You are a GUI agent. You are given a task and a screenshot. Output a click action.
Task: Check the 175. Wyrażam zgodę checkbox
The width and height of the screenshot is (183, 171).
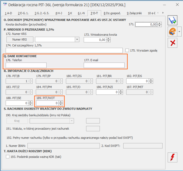[x=127, y=50]
